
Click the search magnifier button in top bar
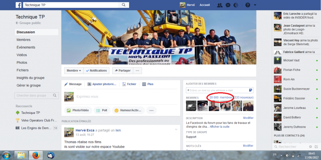coord(124,5)
